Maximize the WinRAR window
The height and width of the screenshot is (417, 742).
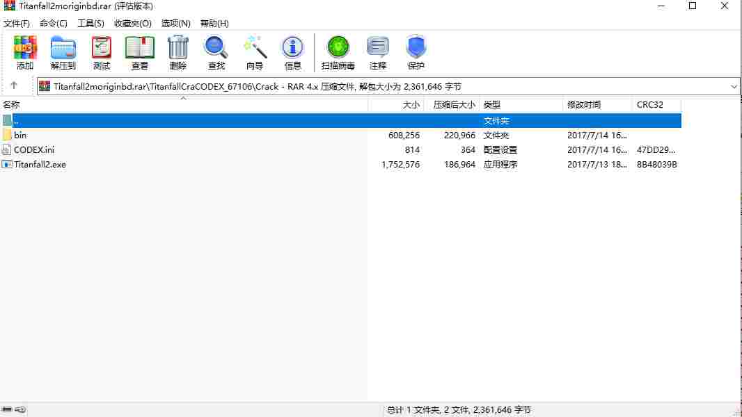693,6
